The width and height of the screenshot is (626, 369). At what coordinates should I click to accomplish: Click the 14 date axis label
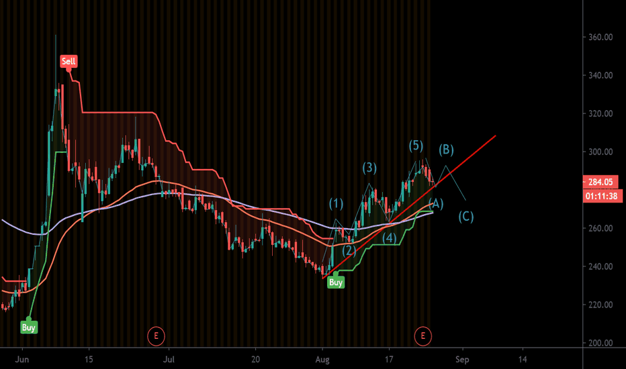(x=523, y=360)
